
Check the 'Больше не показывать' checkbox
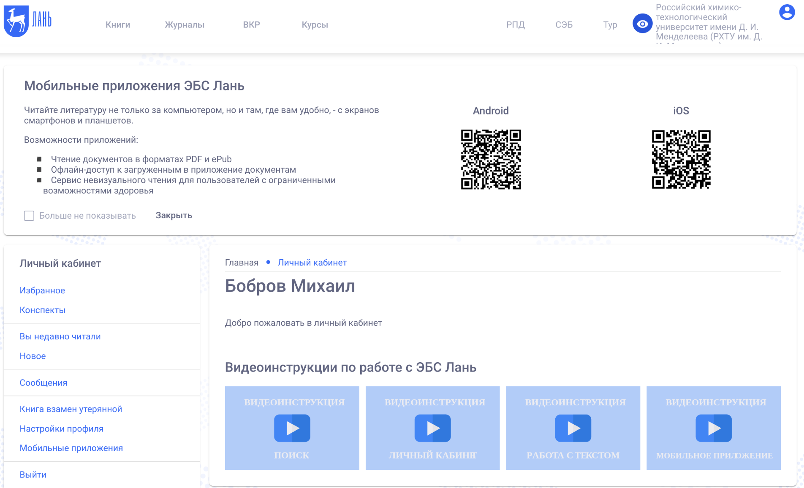pyautogui.click(x=29, y=216)
